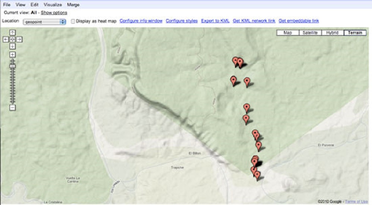Enable Display as heat map checkbox
Screen dimensions: 372x205
pos(73,21)
